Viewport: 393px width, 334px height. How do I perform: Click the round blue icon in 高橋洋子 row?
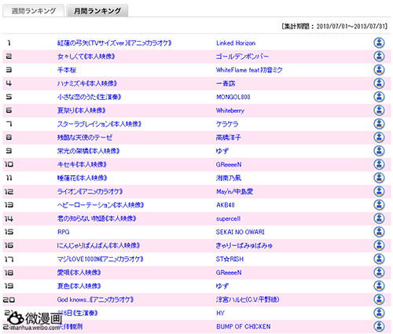pyautogui.click(x=379, y=138)
